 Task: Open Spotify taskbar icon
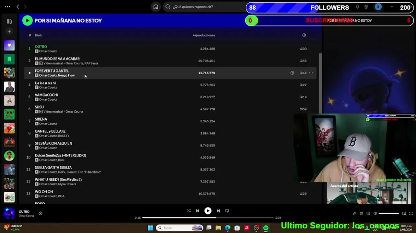pyautogui.click(x=266, y=228)
